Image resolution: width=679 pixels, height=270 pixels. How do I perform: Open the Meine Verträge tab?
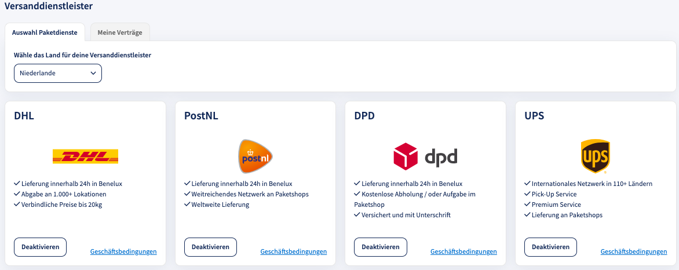pos(120,32)
